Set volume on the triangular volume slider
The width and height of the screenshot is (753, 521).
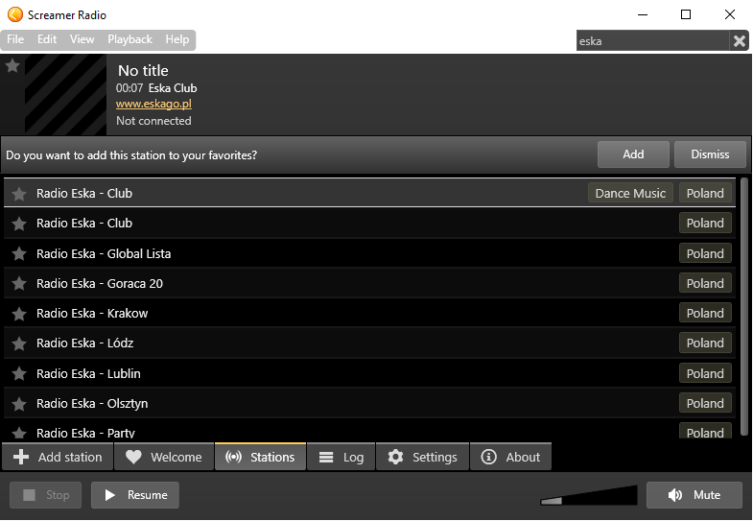click(x=589, y=495)
